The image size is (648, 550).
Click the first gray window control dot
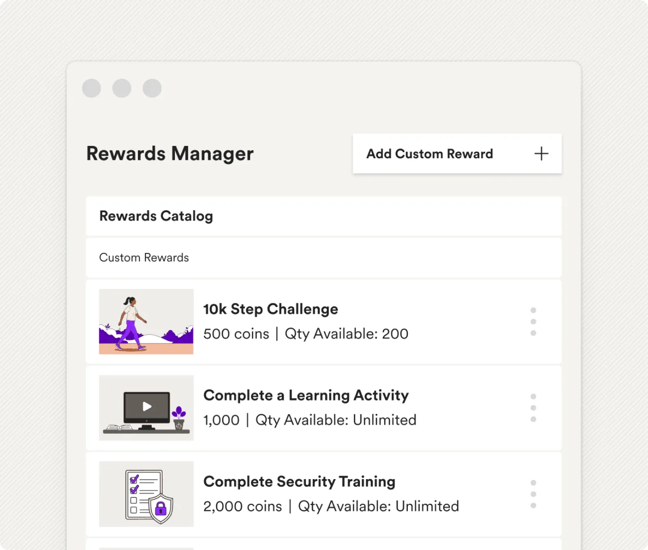pos(92,88)
